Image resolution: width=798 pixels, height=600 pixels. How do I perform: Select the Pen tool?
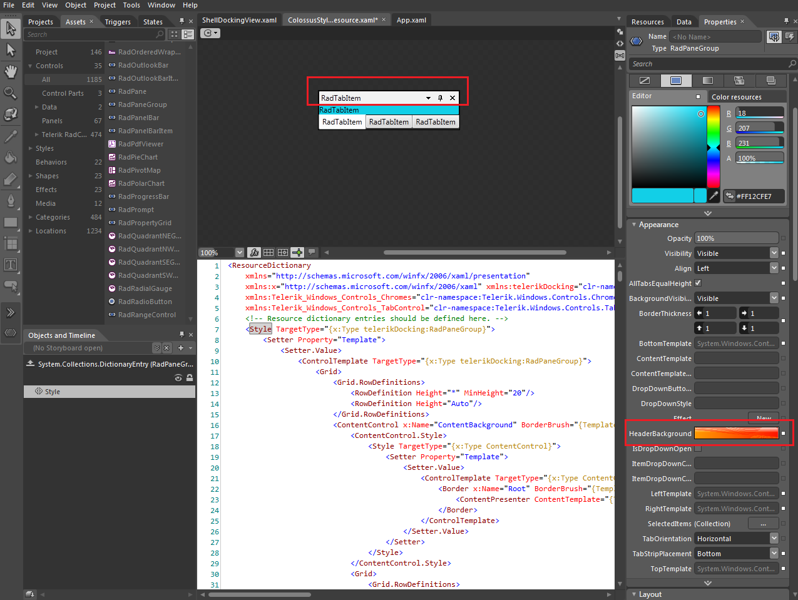click(x=11, y=200)
